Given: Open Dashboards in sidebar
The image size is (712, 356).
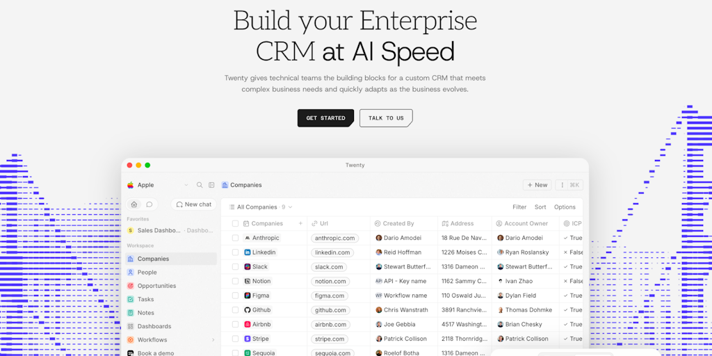Looking at the screenshot, I should pos(171,326).
